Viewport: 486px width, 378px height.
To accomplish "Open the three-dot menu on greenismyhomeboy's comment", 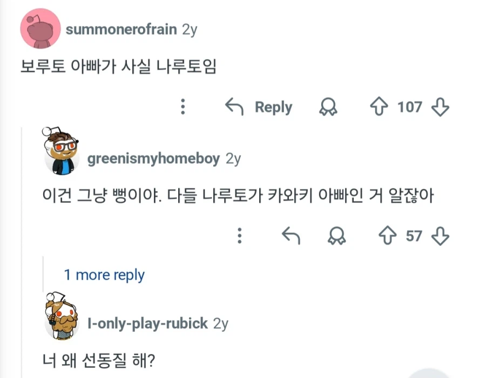I will tap(239, 236).
